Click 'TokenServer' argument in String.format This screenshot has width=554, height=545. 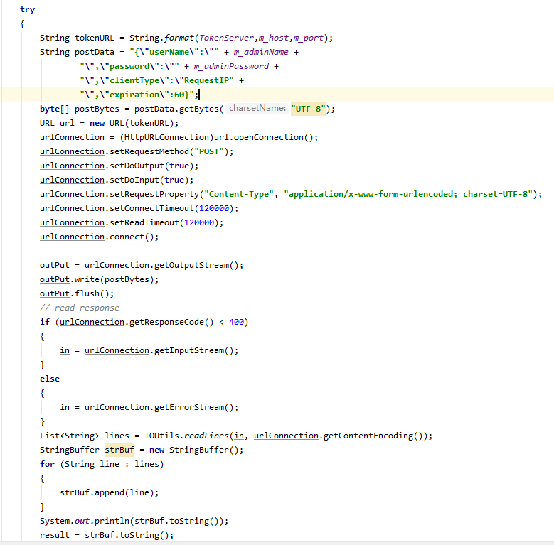pyautogui.click(x=226, y=38)
